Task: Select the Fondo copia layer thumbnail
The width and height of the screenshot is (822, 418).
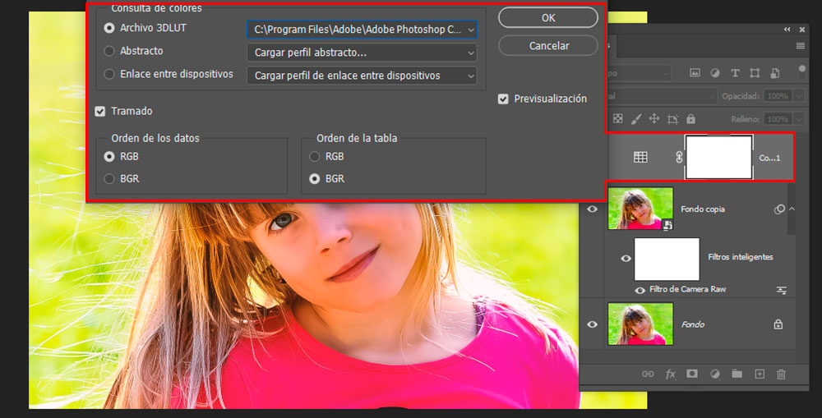Action: [640, 209]
